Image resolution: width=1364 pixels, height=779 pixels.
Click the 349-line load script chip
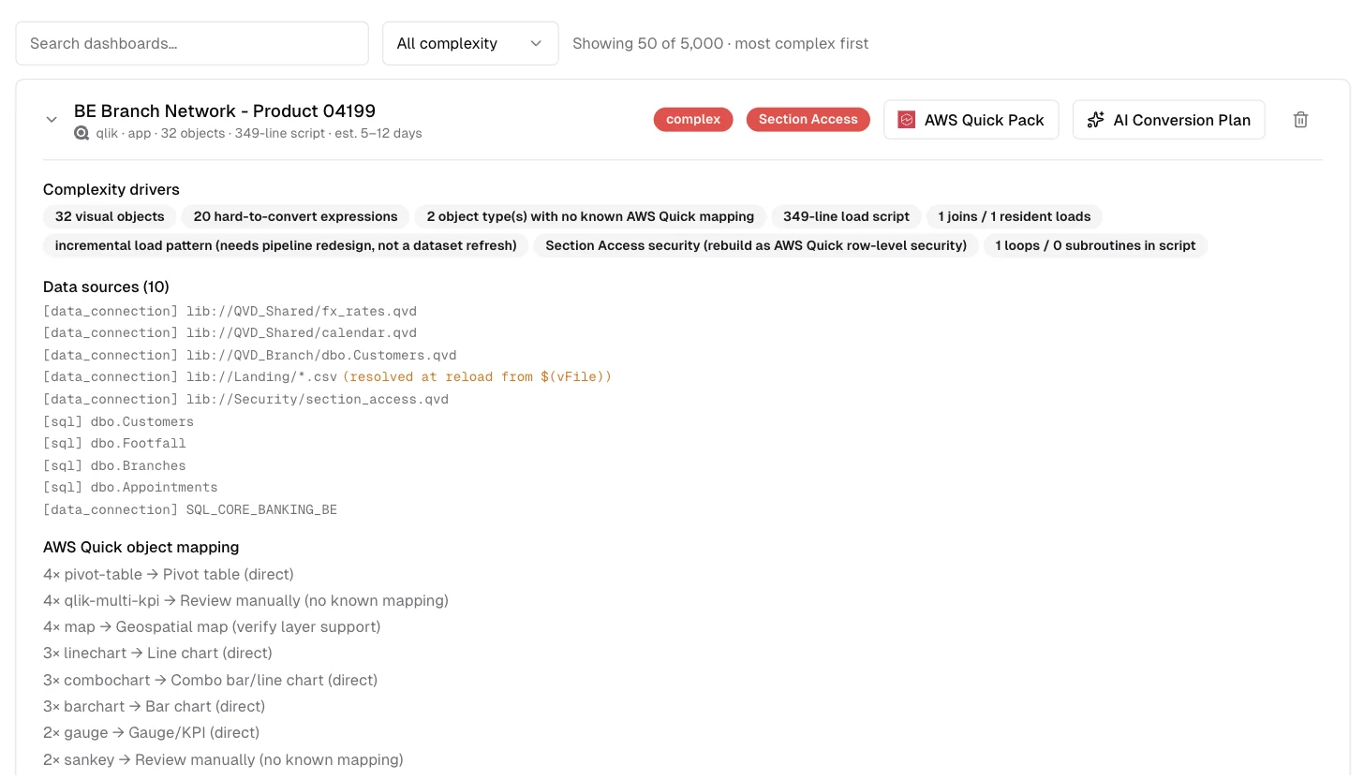846,216
